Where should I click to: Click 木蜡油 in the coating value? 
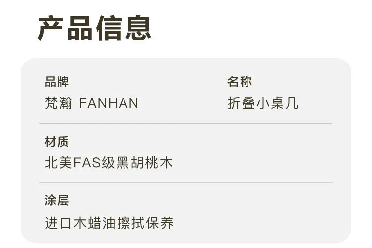(x=95, y=223)
